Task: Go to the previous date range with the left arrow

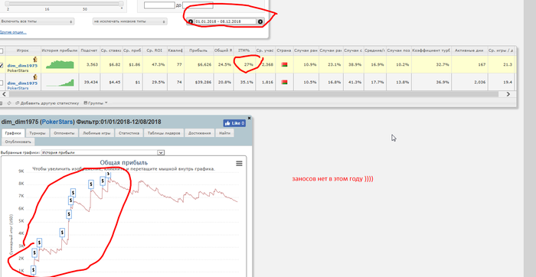Action: point(191,21)
